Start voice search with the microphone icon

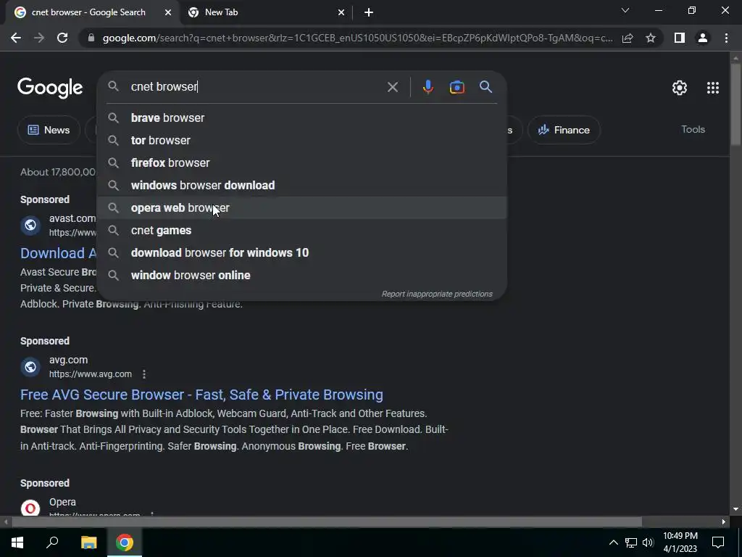point(428,87)
